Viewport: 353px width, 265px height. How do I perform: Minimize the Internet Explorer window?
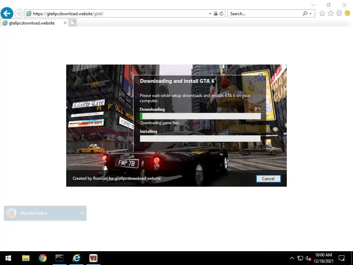click(313, 5)
